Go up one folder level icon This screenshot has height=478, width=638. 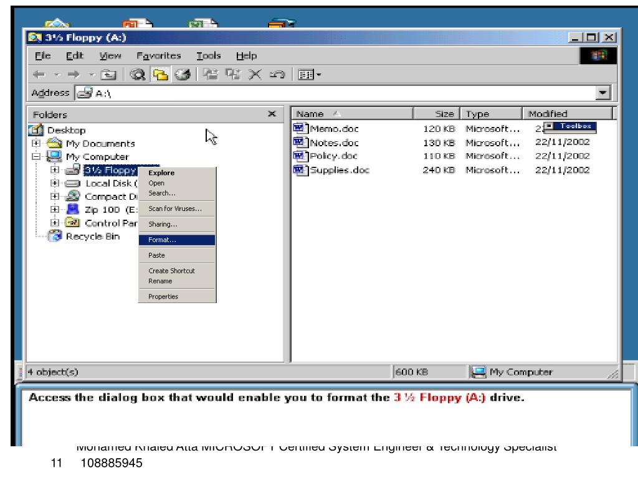(108, 75)
